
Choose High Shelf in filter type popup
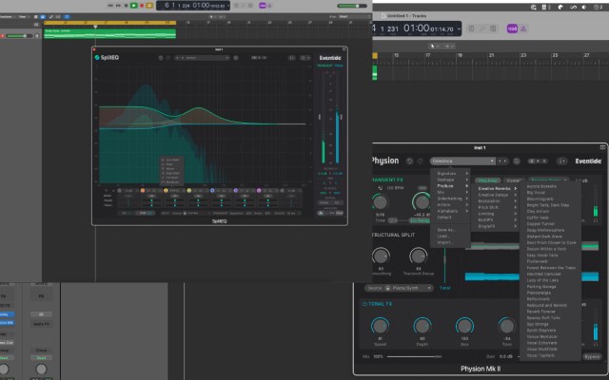pyautogui.click(x=171, y=173)
